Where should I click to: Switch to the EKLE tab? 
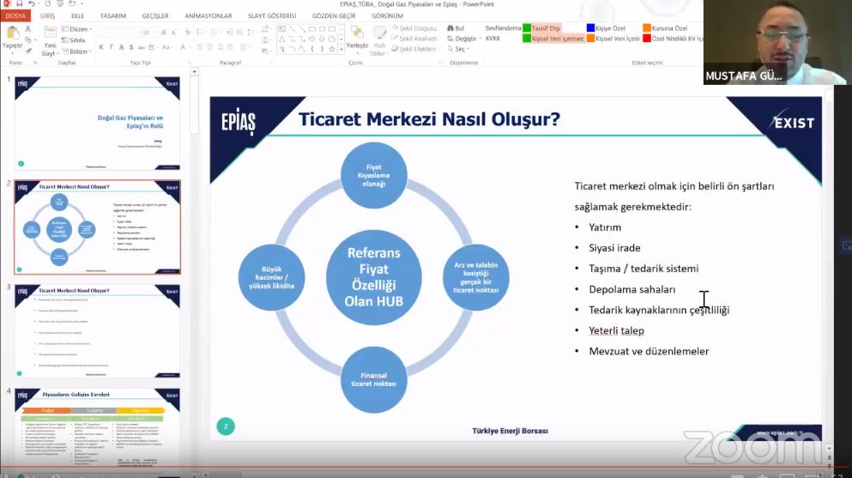(78, 15)
